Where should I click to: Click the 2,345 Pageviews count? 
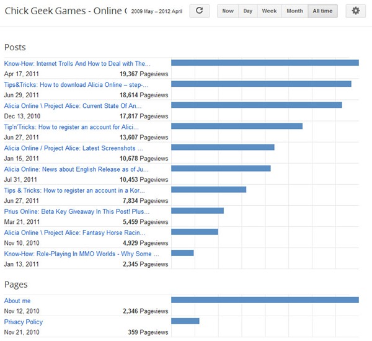tap(146, 264)
